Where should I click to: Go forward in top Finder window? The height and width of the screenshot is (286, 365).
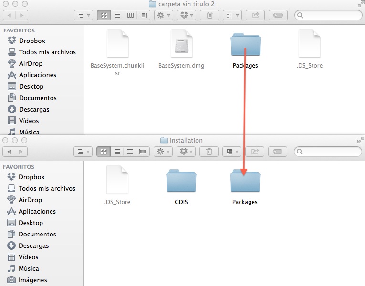[x=21, y=15]
